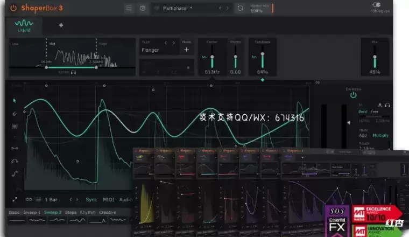Click the wave icon beside Feedback slider
Screen dimensions: 409x237
pyautogui.click(x=254, y=57)
